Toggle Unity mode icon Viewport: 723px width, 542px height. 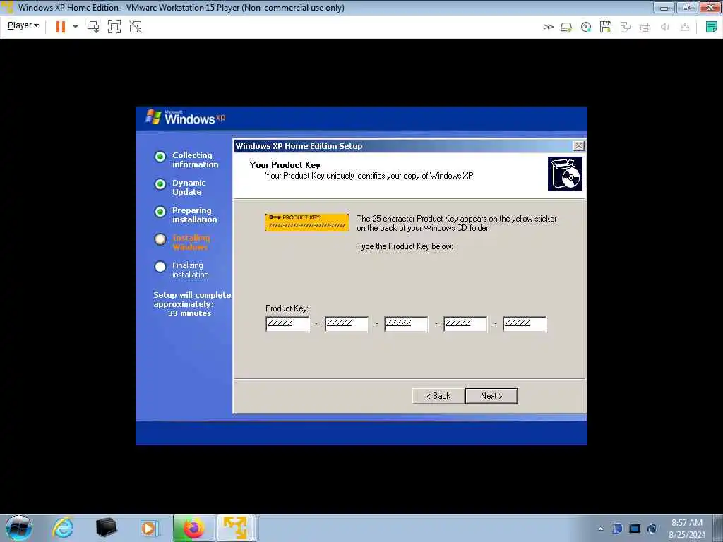pyautogui.click(x=136, y=27)
